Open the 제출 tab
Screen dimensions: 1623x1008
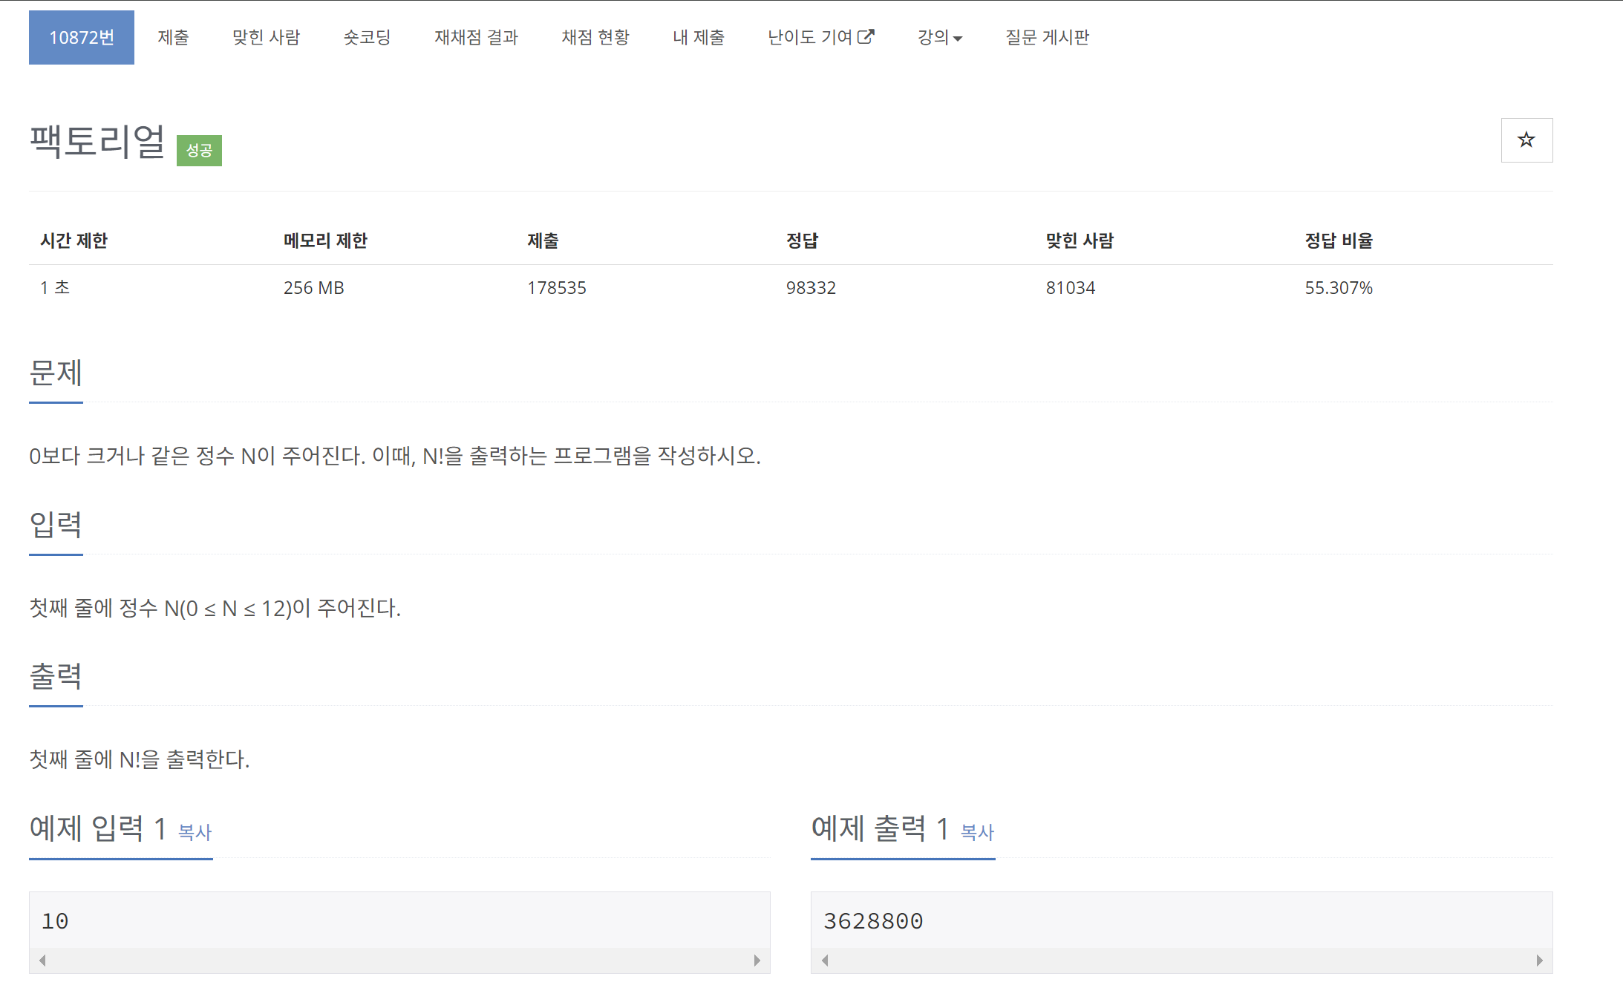coord(173,37)
